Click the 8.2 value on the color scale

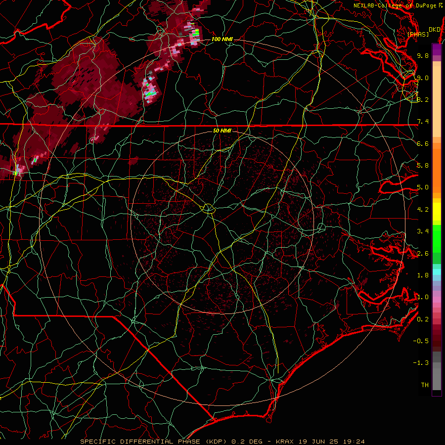423,99
